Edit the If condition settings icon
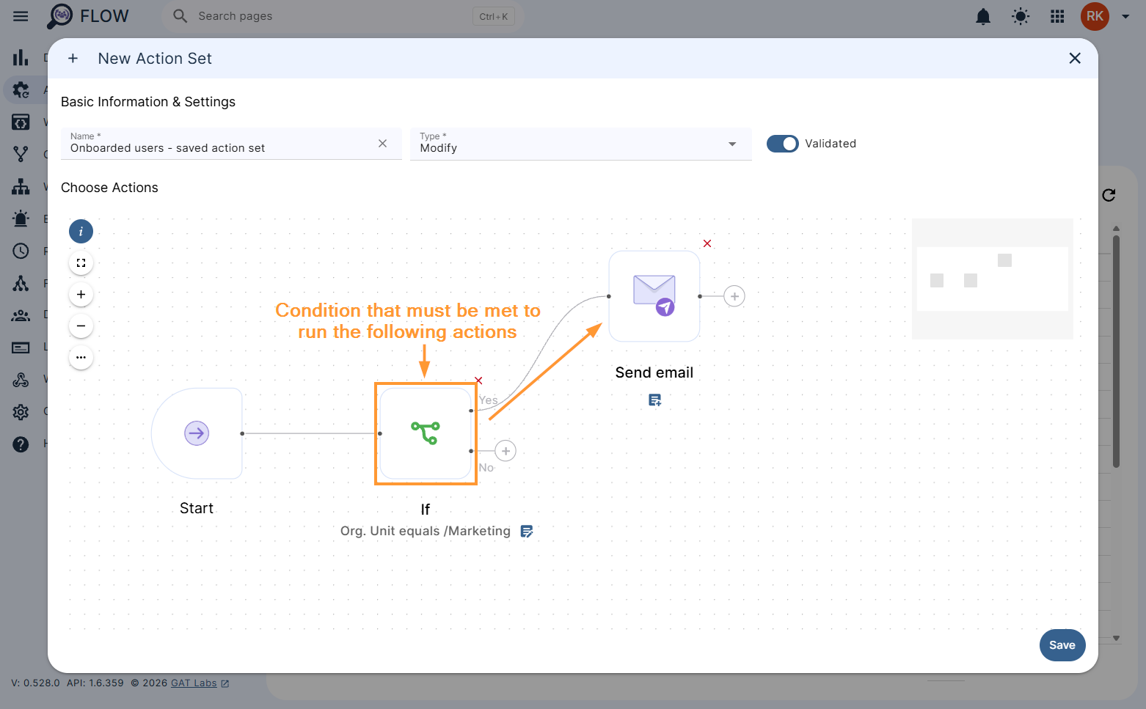 [527, 532]
